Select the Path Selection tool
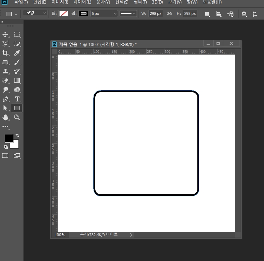The image size is (264, 261). 5,108
